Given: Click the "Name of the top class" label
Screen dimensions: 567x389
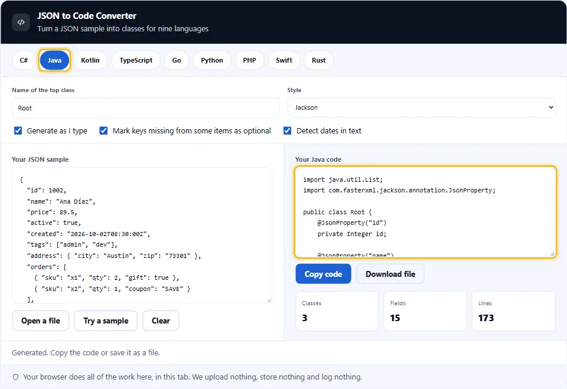Looking at the screenshot, I should click(x=43, y=90).
